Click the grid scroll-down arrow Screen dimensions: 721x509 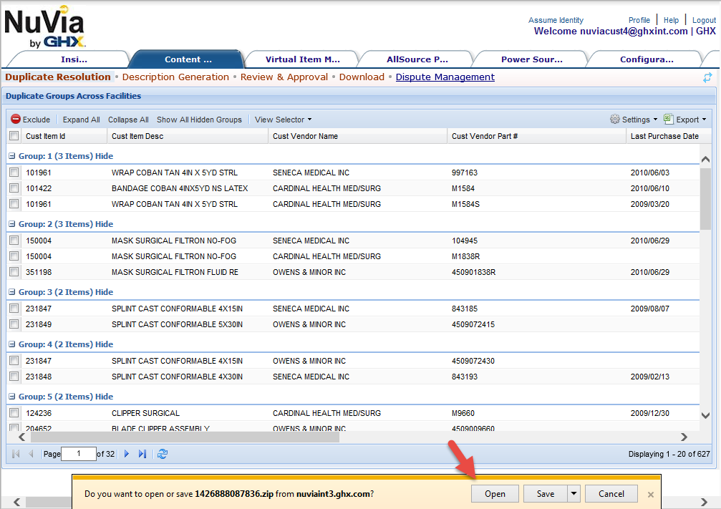pos(705,415)
